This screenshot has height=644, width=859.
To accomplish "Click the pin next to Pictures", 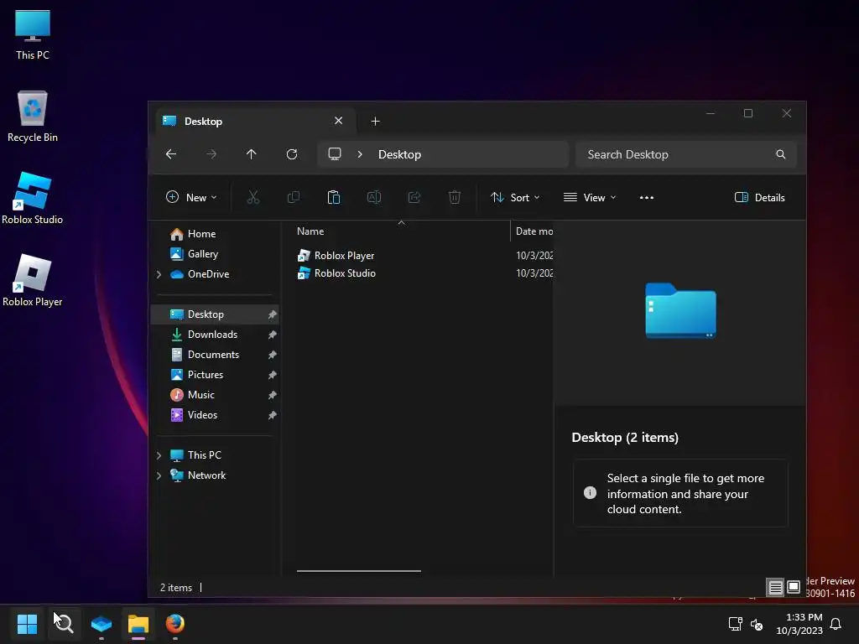I will tap(273, 375).
